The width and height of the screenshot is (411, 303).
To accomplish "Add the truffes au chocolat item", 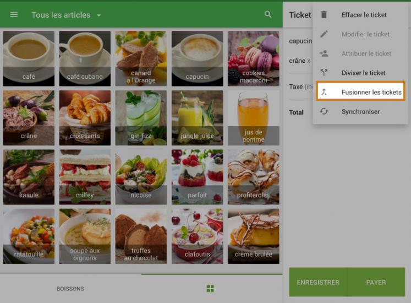I will (141, 236).
